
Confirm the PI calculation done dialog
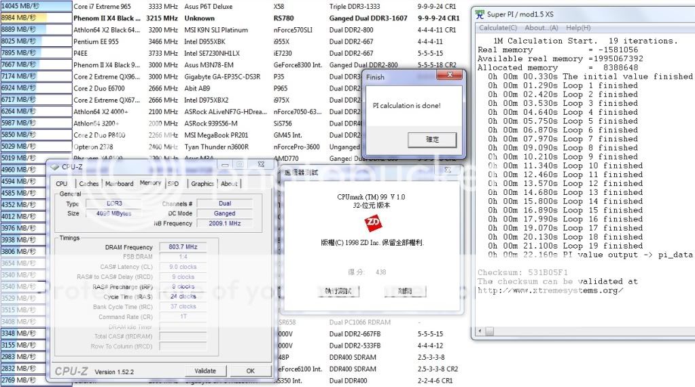point(431,139)
